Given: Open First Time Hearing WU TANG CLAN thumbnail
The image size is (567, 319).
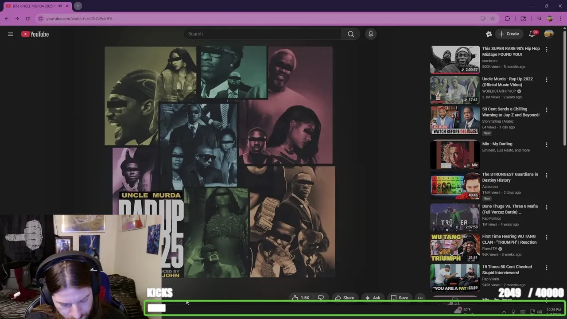Looking at the screenshot, I should tap(455, 247).
